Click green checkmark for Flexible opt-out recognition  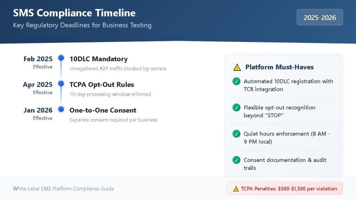[x=236, y=108]
